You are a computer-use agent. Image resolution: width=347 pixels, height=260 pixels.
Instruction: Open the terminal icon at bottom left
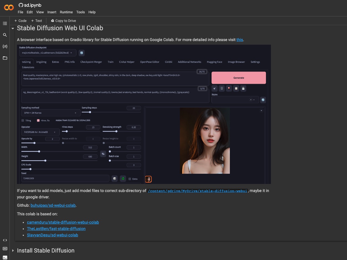pos(5,257)
